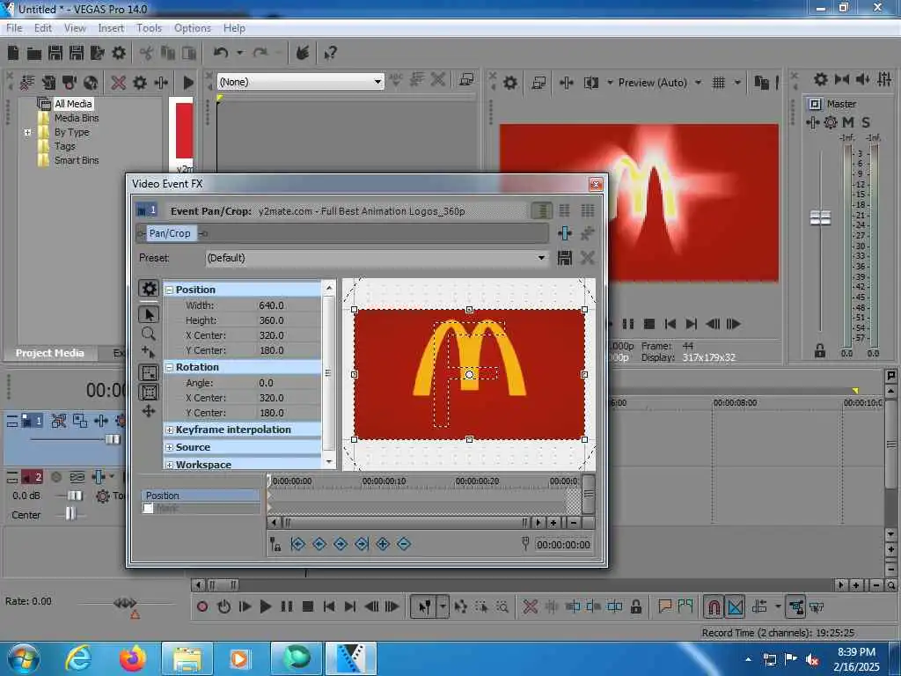Click the Previous Keyframe button

319,544
